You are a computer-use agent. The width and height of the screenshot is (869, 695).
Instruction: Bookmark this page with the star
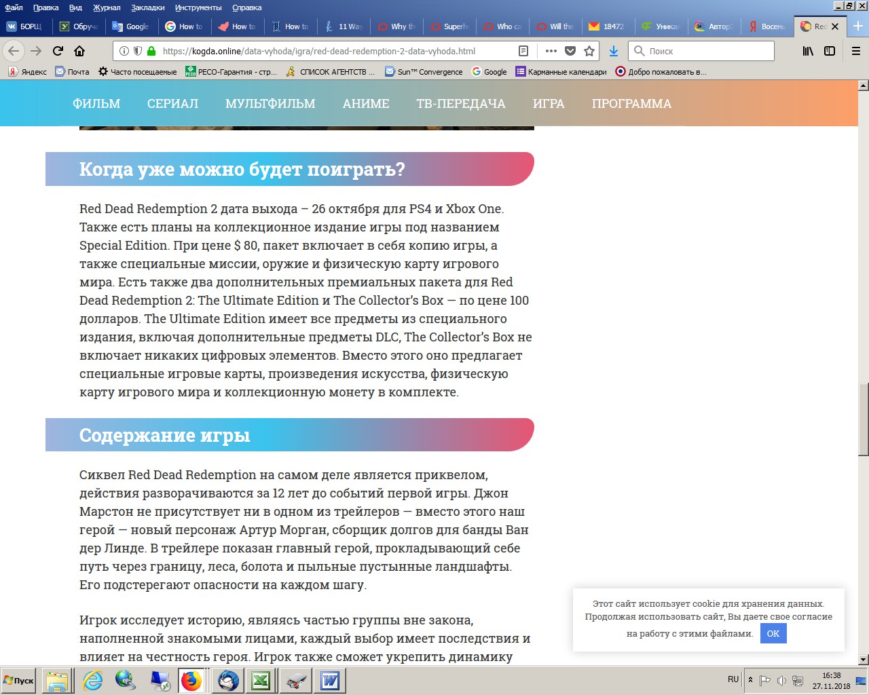589,51
